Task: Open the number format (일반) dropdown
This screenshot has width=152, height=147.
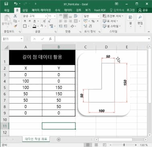Action: [x=99, y=16]
